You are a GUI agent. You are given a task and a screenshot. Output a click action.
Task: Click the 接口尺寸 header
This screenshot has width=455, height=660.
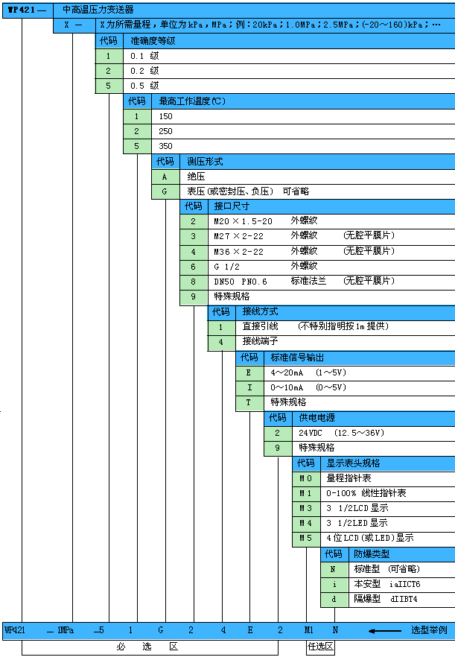331,206
